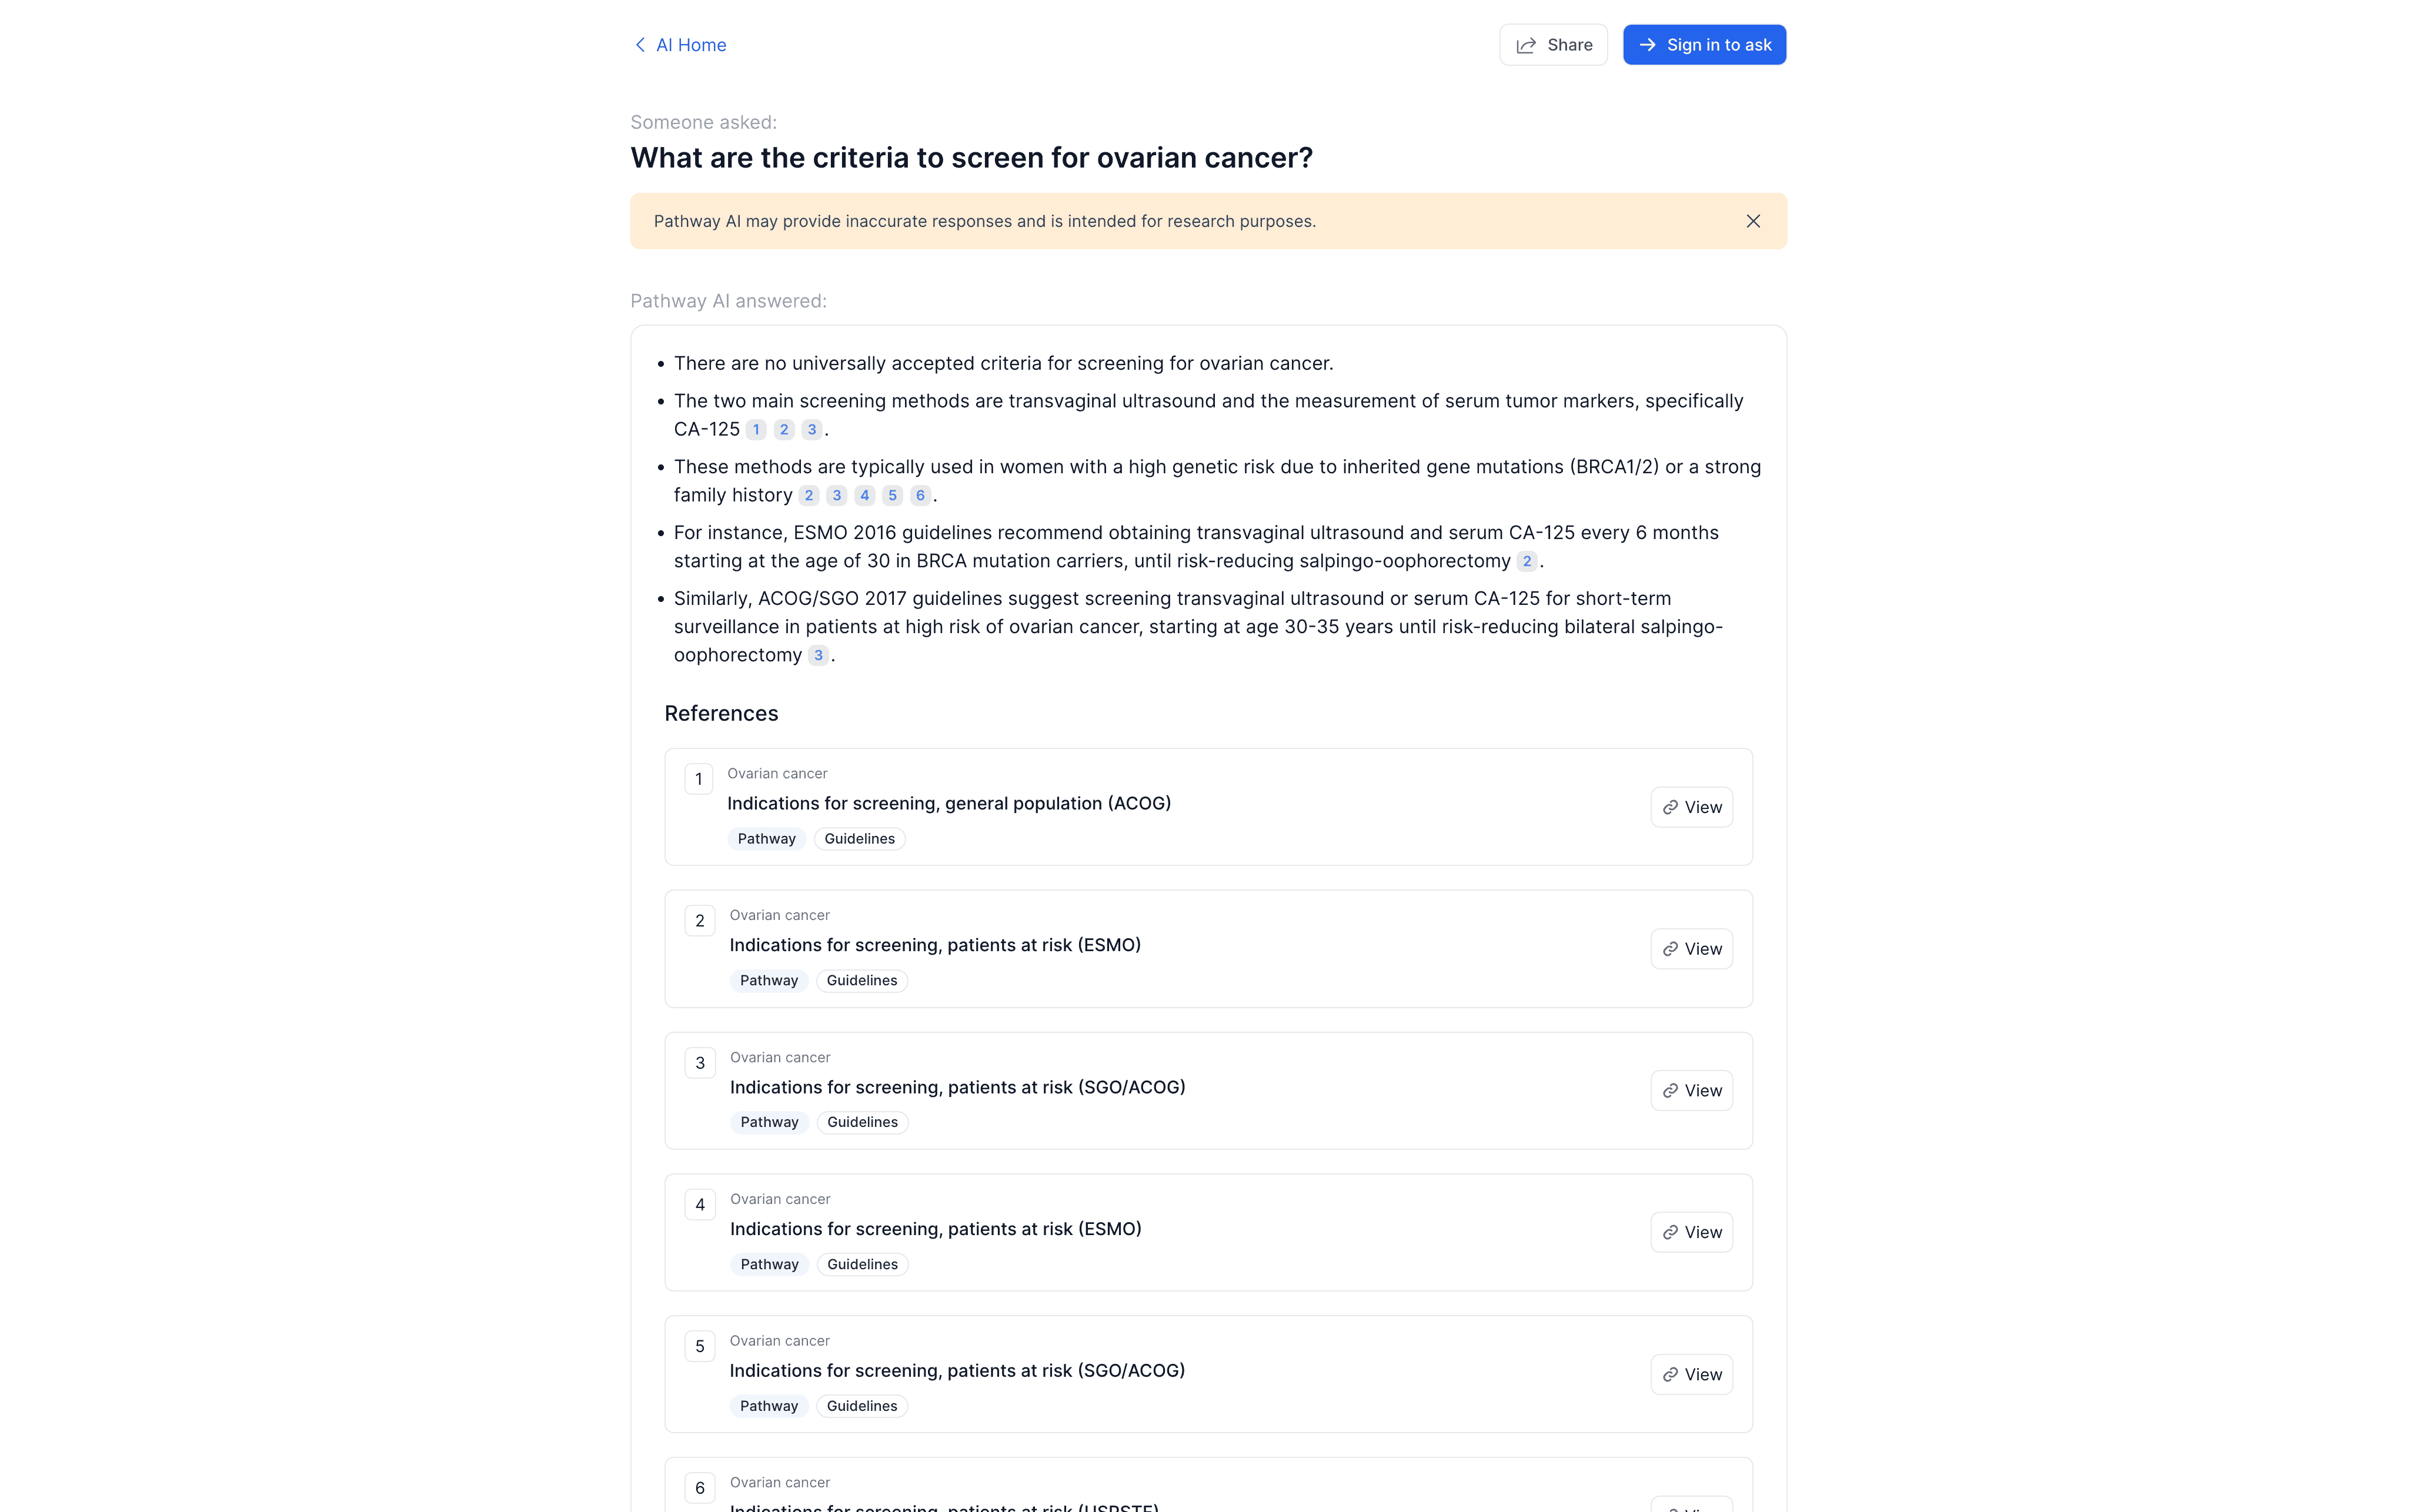
Task: Click the Guidelines tag on reference 2
Action: point(861,981)
